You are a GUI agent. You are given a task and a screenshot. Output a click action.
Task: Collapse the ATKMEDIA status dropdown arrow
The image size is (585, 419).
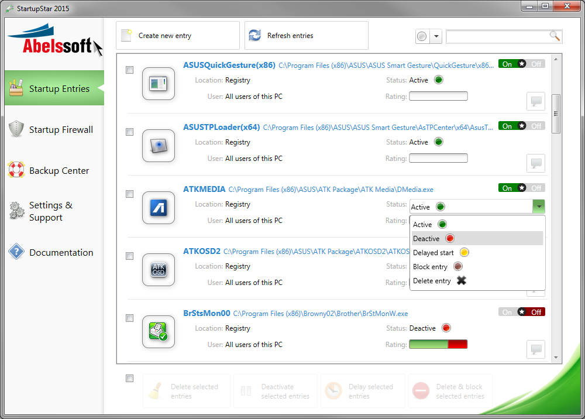coord(538,207)
